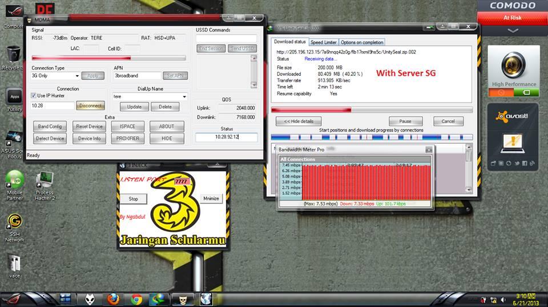Click the Delete dial-up button

[165, 107]
